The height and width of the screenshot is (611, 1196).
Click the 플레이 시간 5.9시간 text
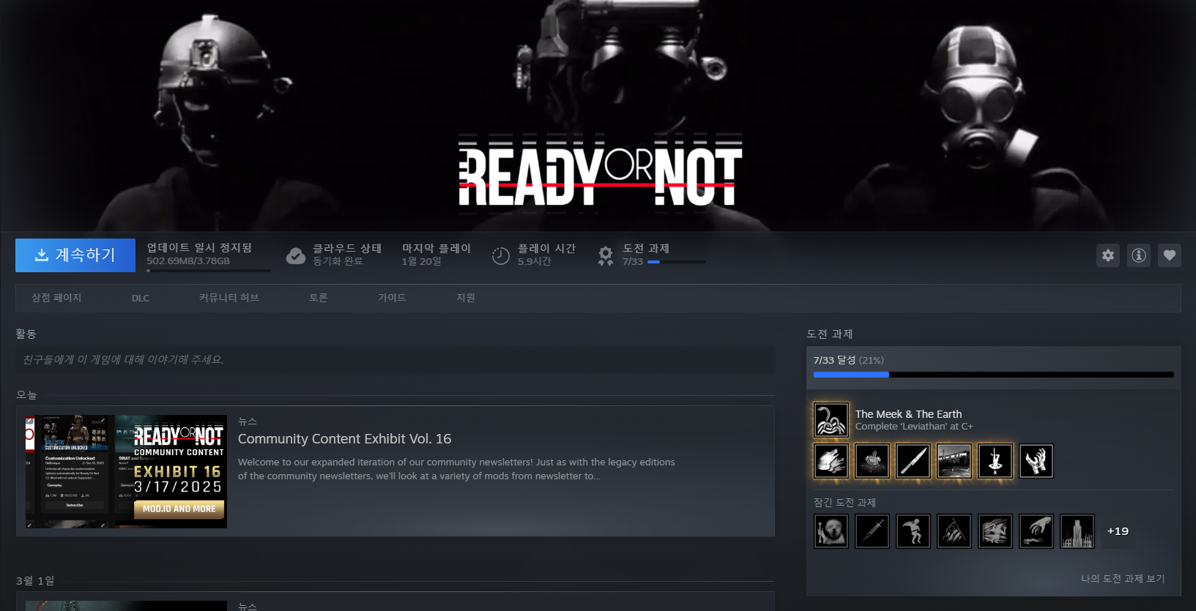point(546,255)
